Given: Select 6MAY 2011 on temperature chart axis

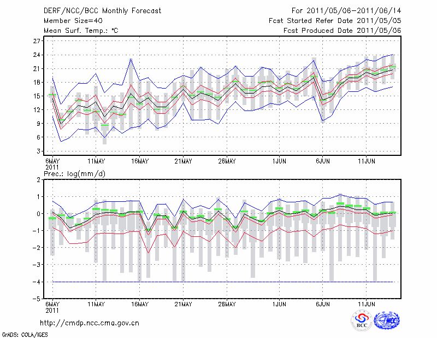Looking at the screenshot, I should [x=52, y=164].
